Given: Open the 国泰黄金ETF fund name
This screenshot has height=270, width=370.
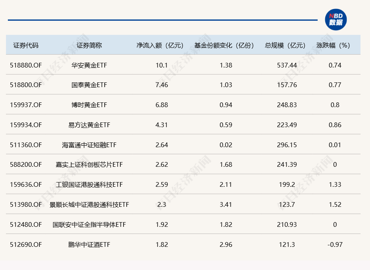Looking at the screenshot, I should tap(89, 85).
